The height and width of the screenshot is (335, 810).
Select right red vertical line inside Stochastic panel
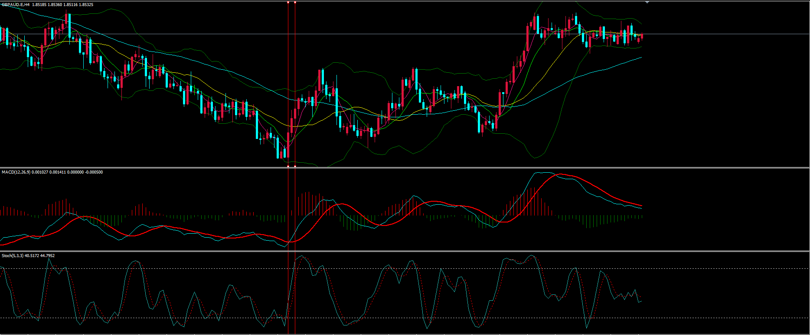(x=295, y=294)
